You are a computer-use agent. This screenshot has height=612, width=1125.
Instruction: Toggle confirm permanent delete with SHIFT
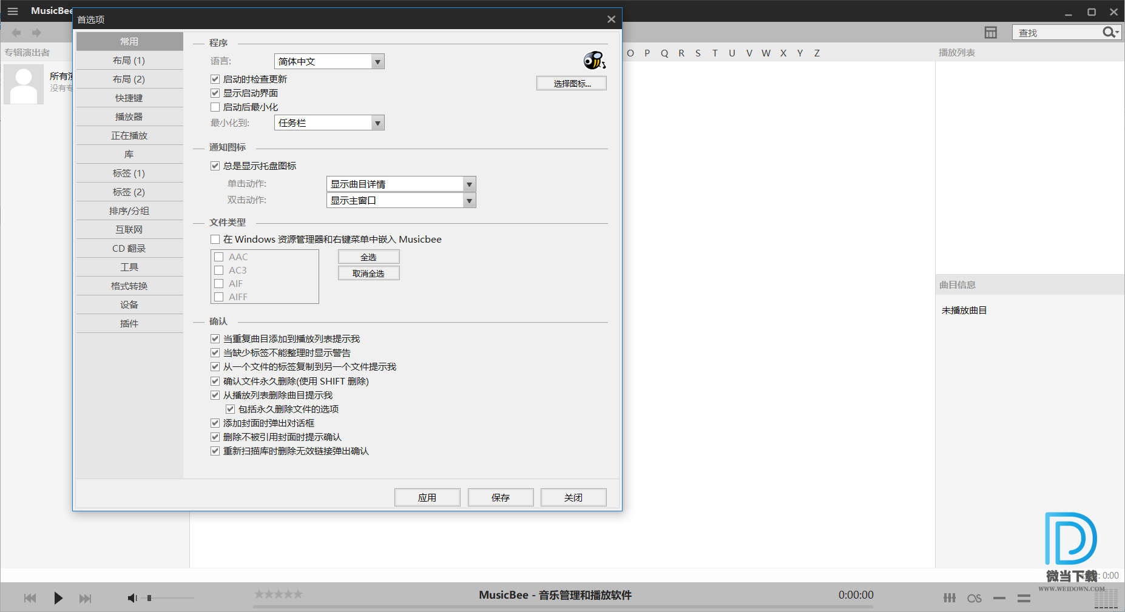[215, 381]
